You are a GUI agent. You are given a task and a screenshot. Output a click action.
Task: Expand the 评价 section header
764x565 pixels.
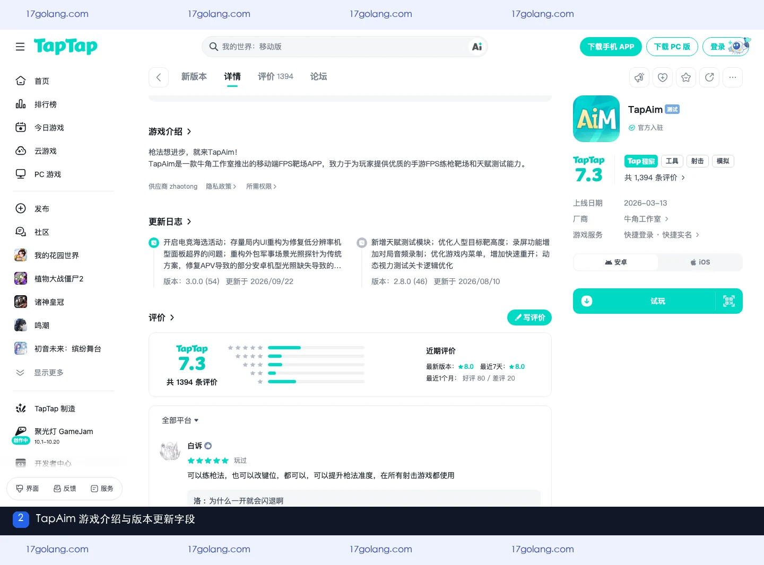click(x=161, y=317)
